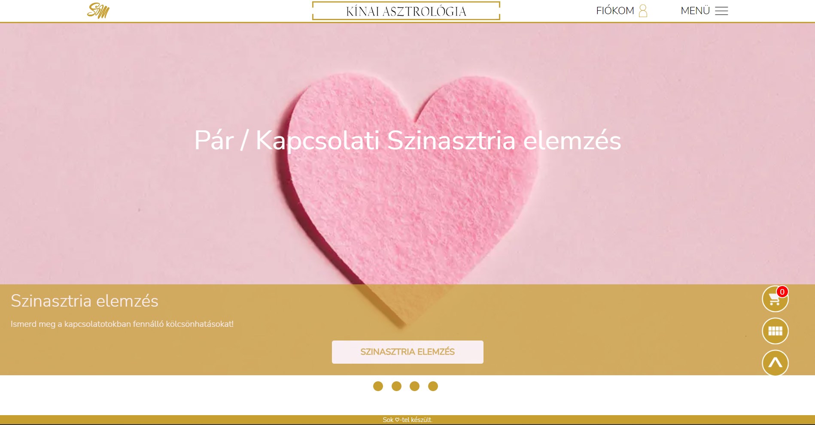Open the shopping cart icon
This screenshot has height=425, width=815.
[x=775, y=299]
